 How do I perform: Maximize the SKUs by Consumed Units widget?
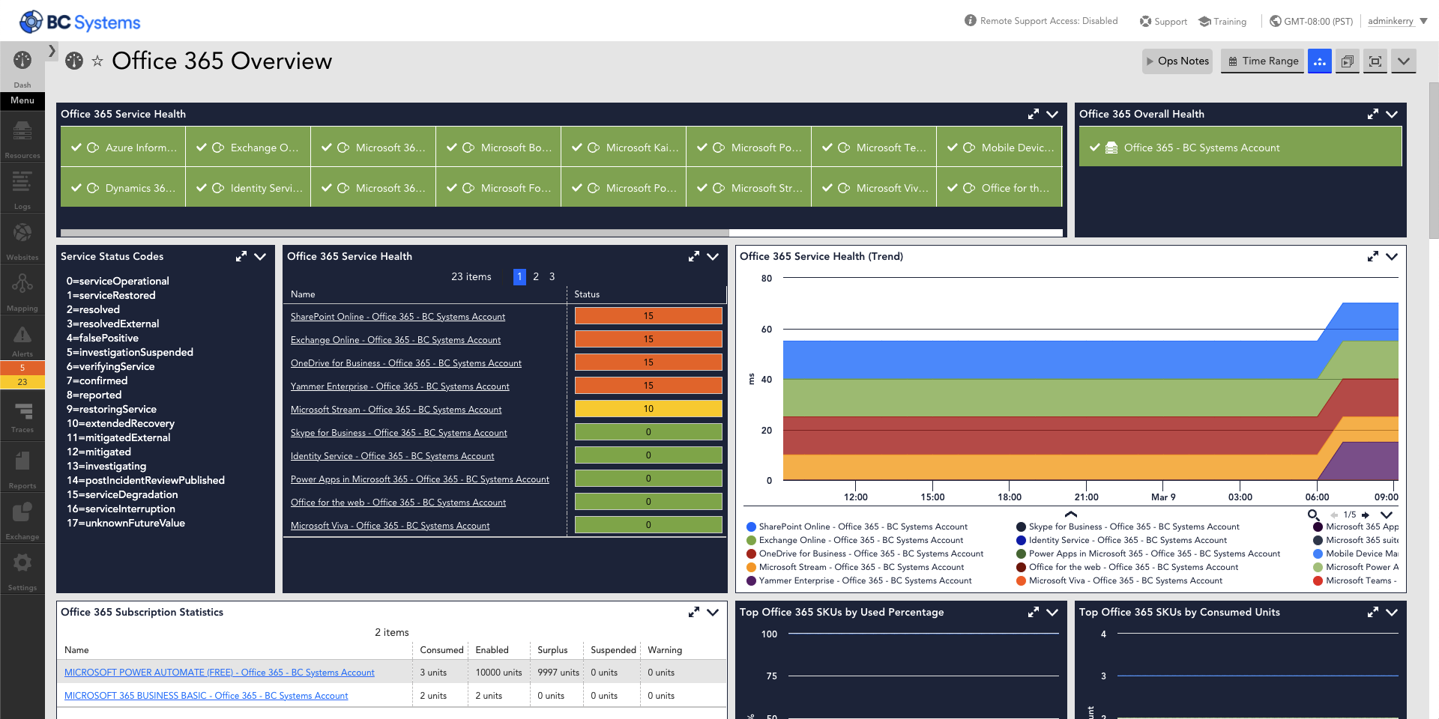click(x=1373, y=612)
